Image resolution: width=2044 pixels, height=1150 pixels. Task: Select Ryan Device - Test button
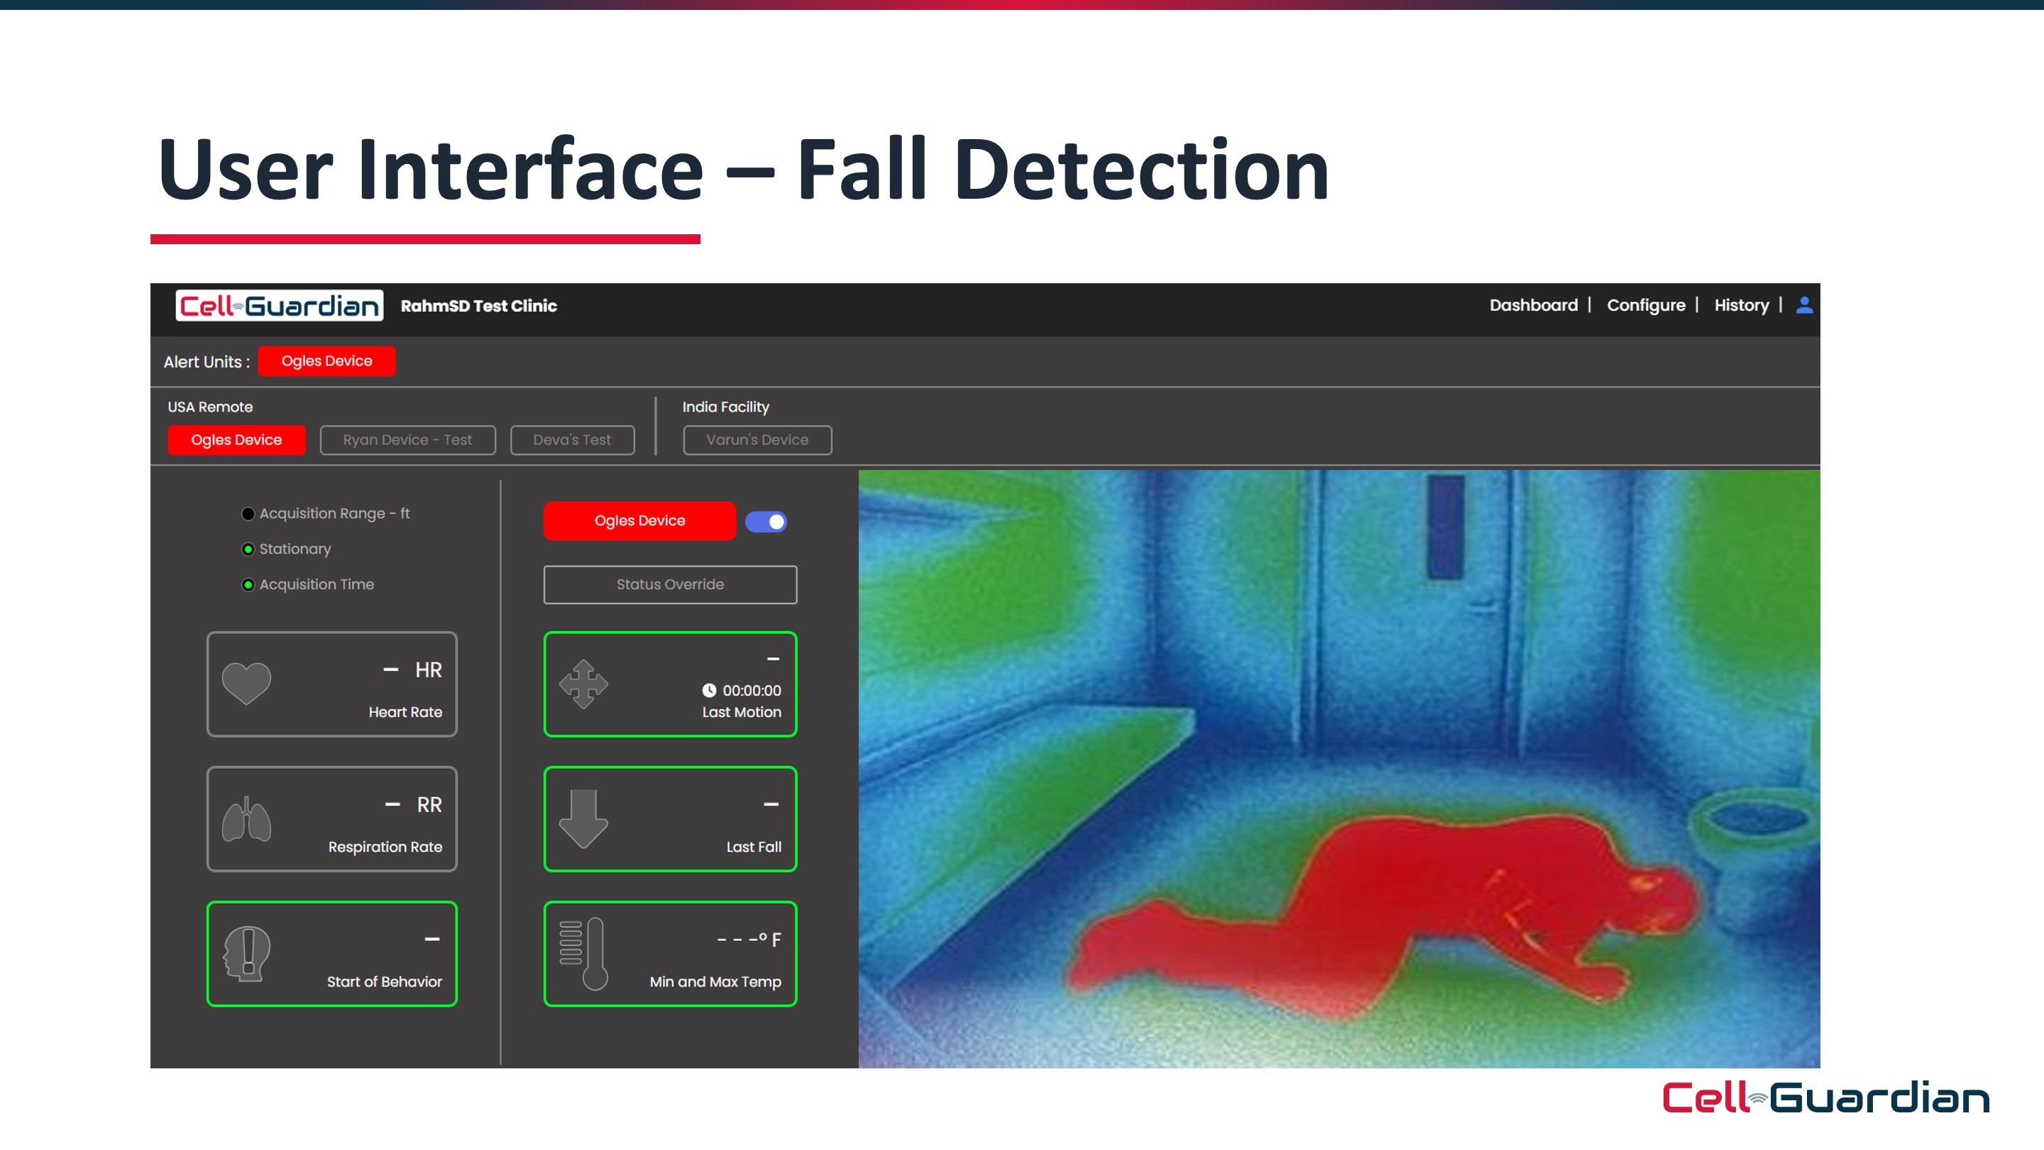pos(407,439)
